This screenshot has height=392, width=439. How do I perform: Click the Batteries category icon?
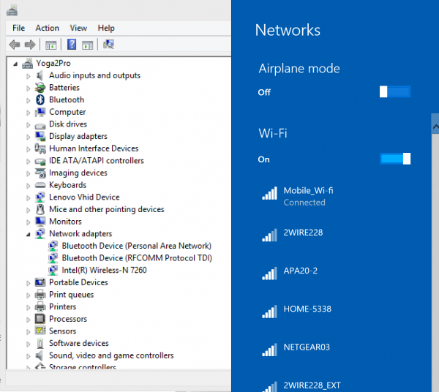tap(41, 88)
